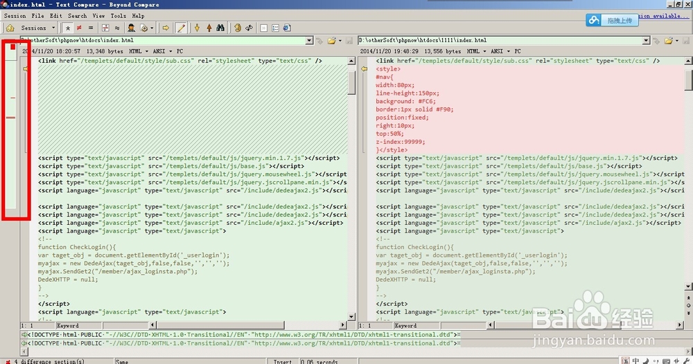The width and height of the screenshot is (693, 364).
Task: Click left pane save disk icon
Action: [349, 41]
